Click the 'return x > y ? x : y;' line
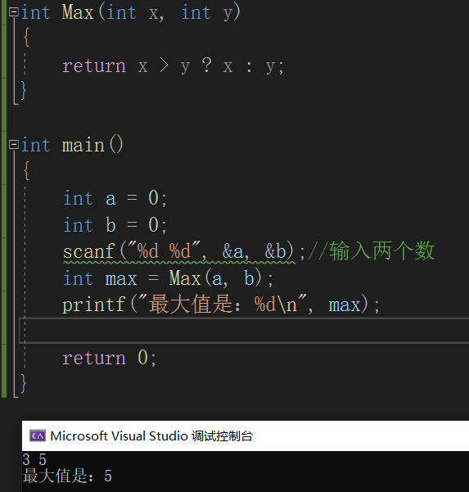This screenshot has width=469, height=492. [173, 65]
